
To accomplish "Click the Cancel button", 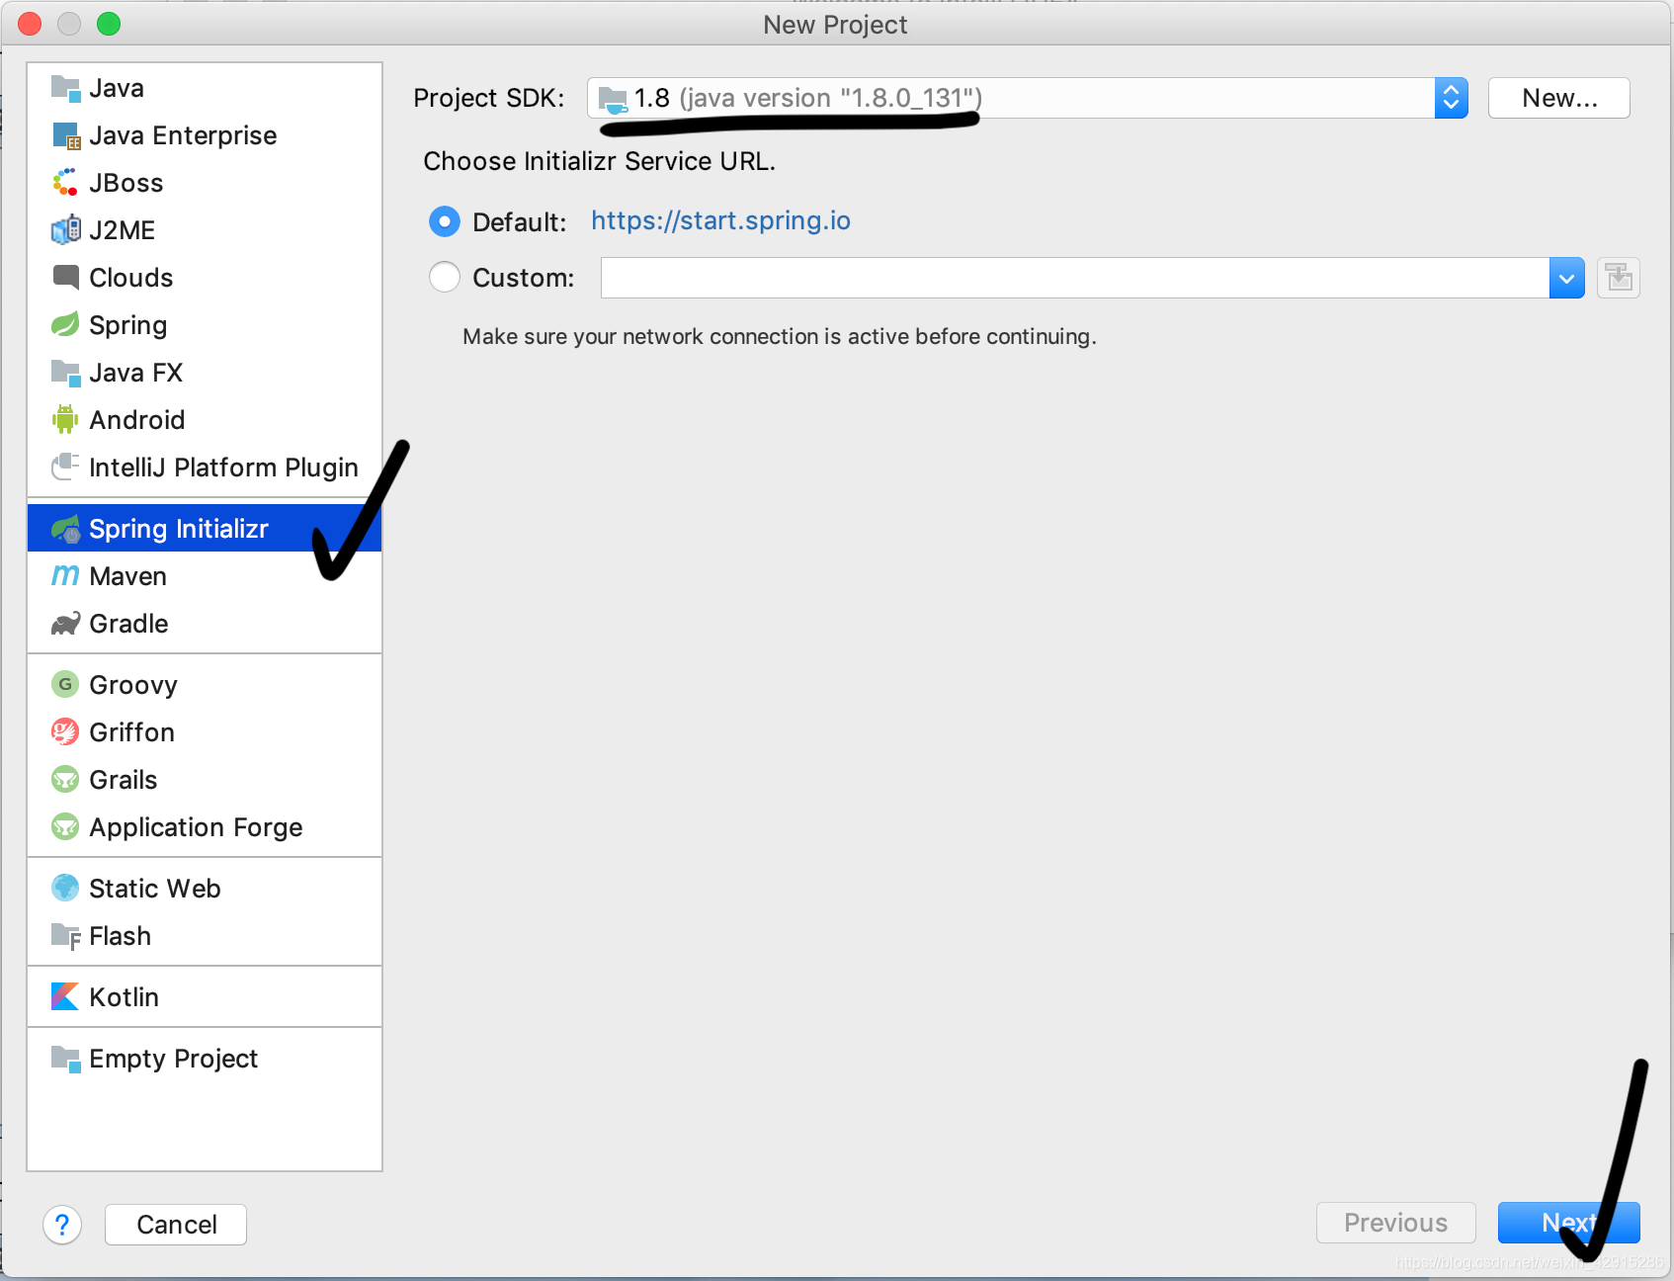I will pos(176,1225).
